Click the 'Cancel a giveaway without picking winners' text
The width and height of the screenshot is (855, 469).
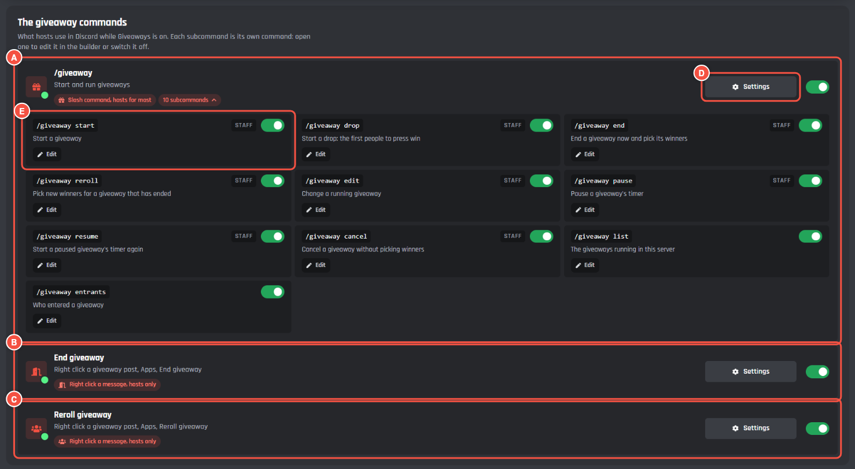[363, 249]
